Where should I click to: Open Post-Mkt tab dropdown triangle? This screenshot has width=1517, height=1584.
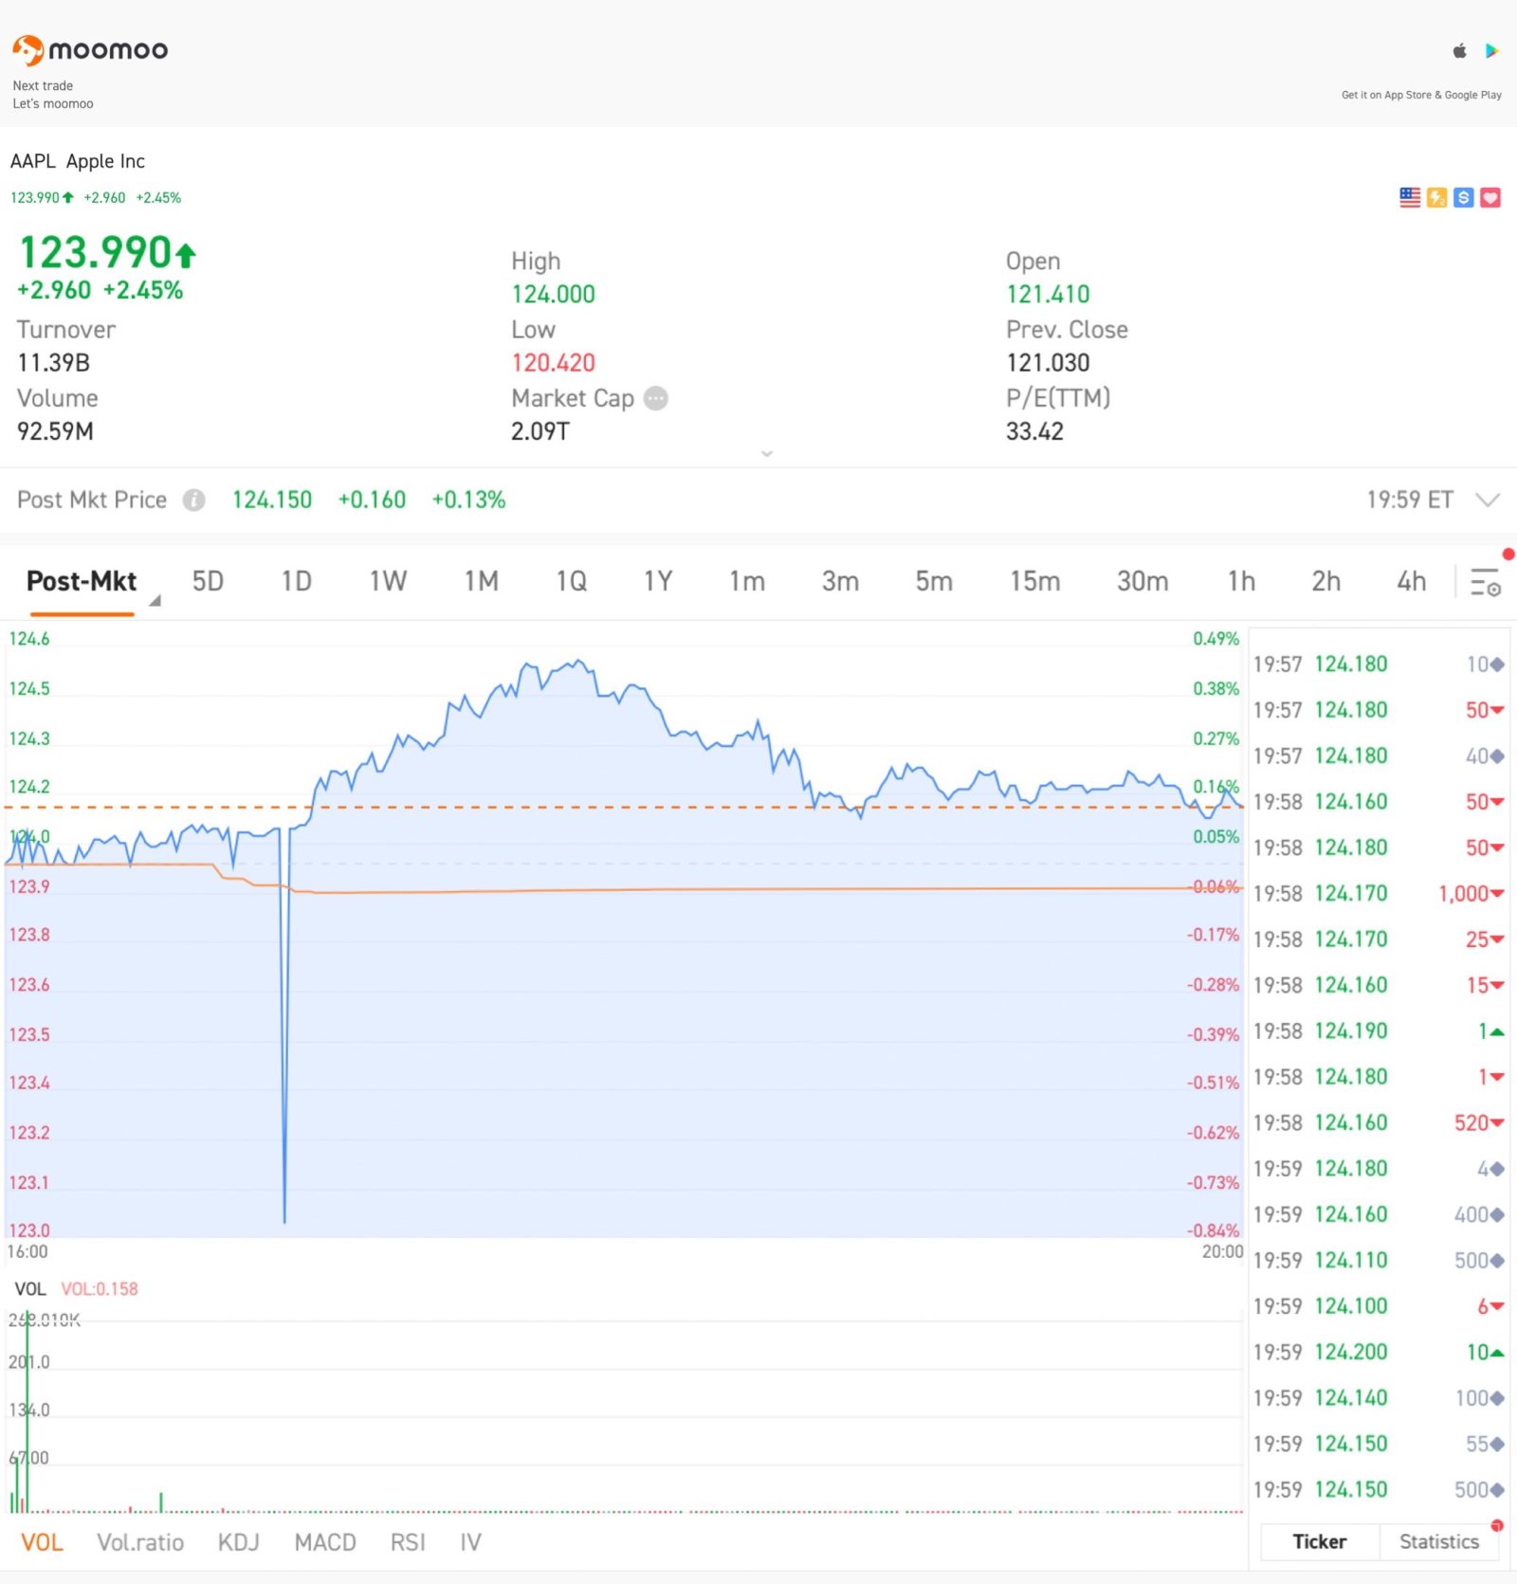point(155,600)
